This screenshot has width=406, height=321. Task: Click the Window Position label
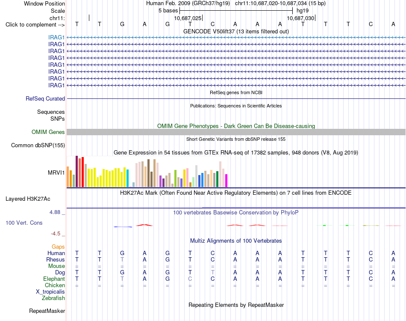coord(44,3)
